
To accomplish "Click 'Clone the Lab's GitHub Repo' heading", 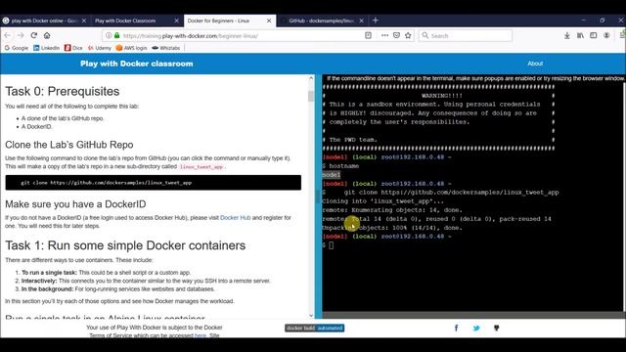I will [x=69, y=145].
